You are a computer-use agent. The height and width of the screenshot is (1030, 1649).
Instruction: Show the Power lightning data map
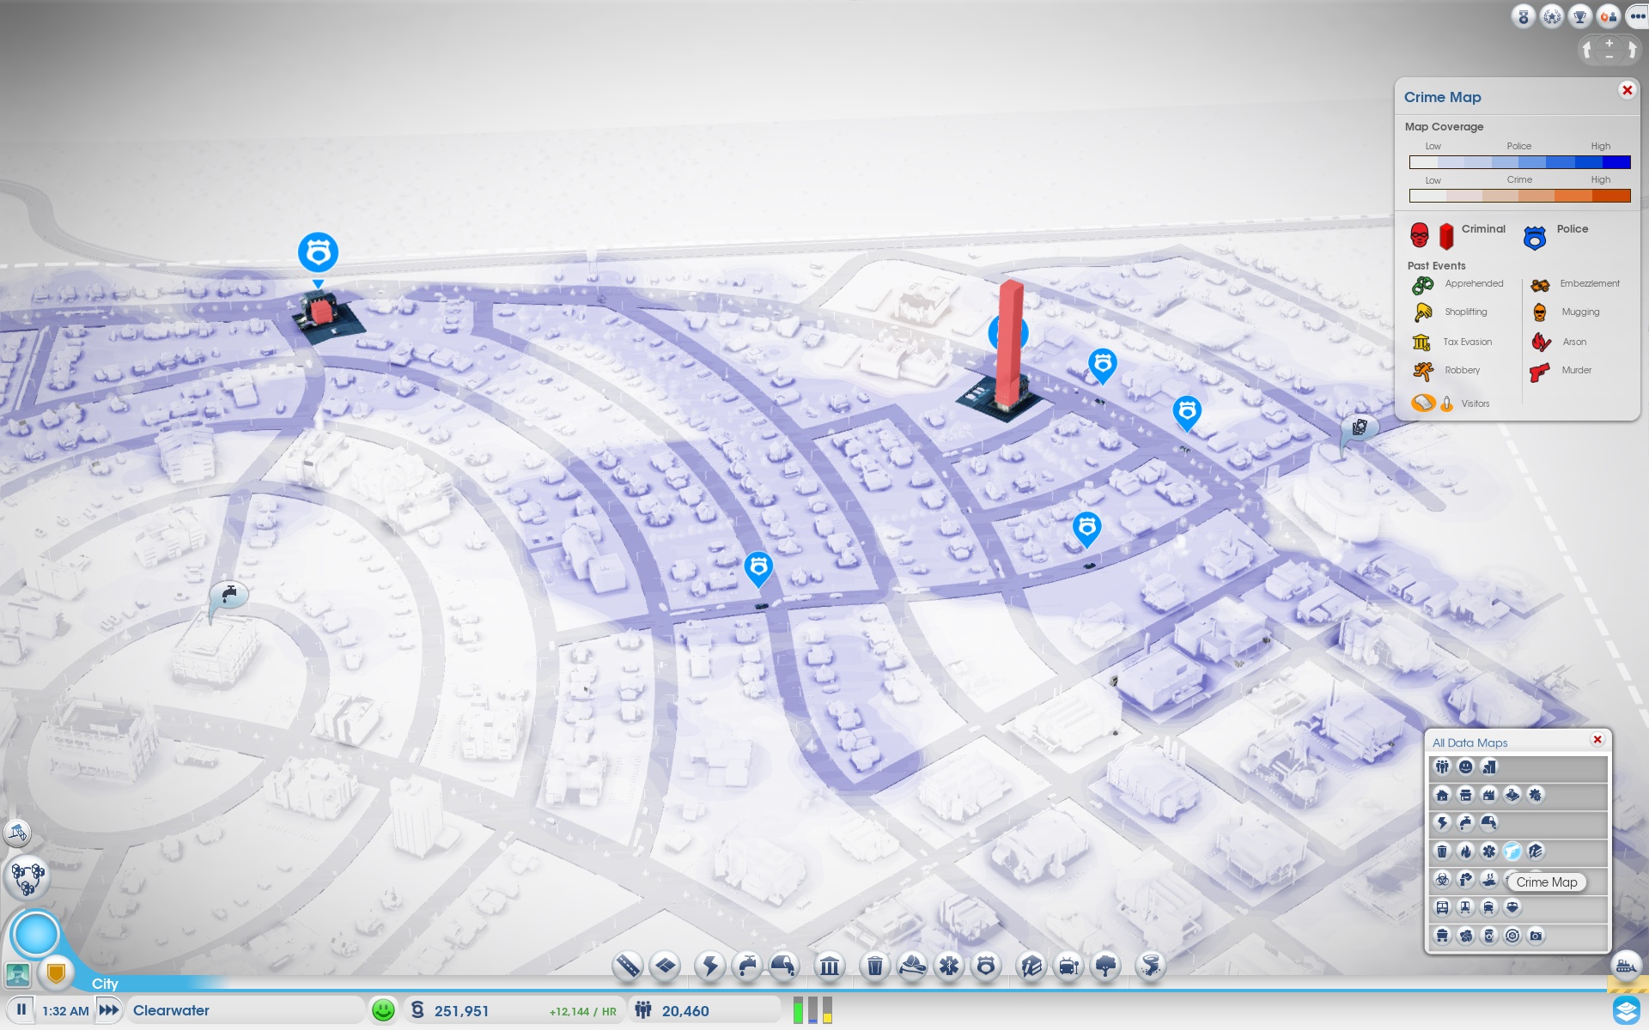tap(1443, 823)
